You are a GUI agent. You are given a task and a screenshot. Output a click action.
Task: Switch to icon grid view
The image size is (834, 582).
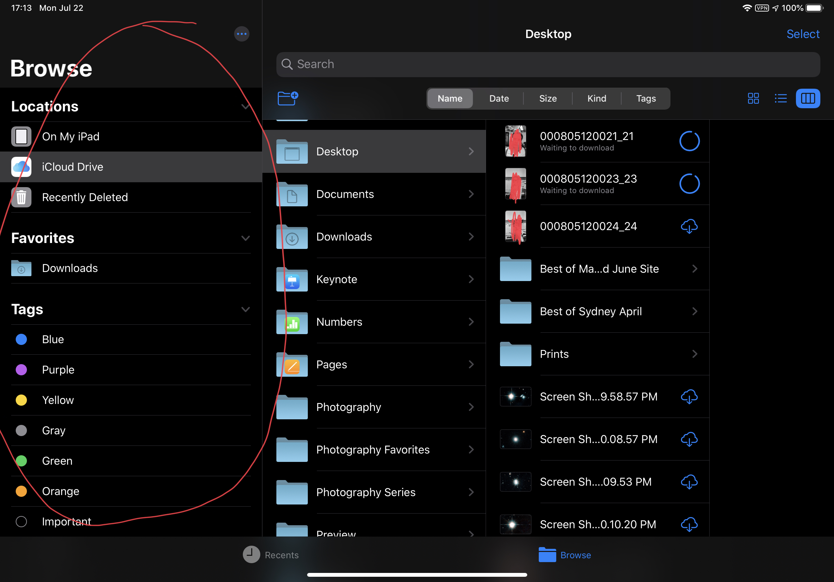click(753, 98)
